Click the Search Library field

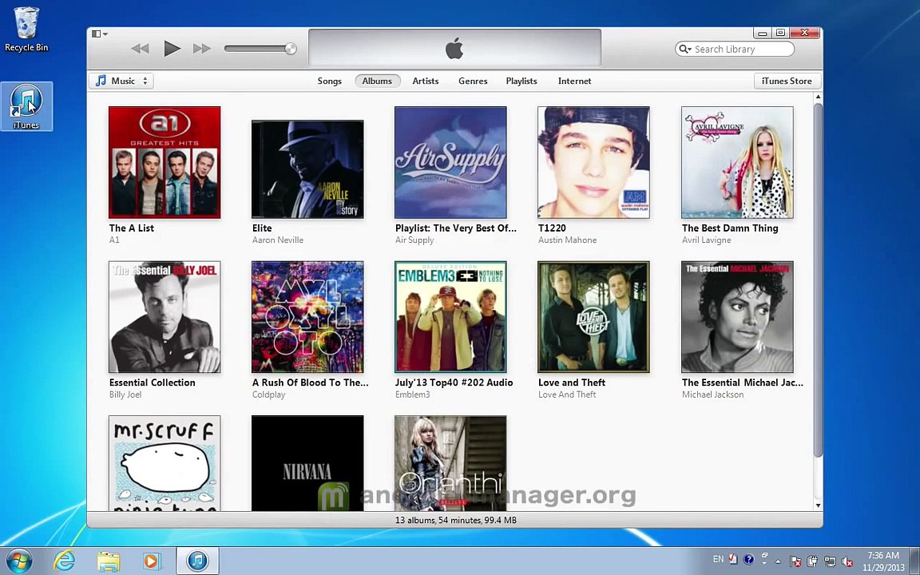point(735,50)
